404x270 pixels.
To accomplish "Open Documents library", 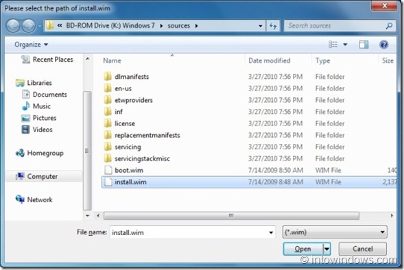I will (49, 95).
